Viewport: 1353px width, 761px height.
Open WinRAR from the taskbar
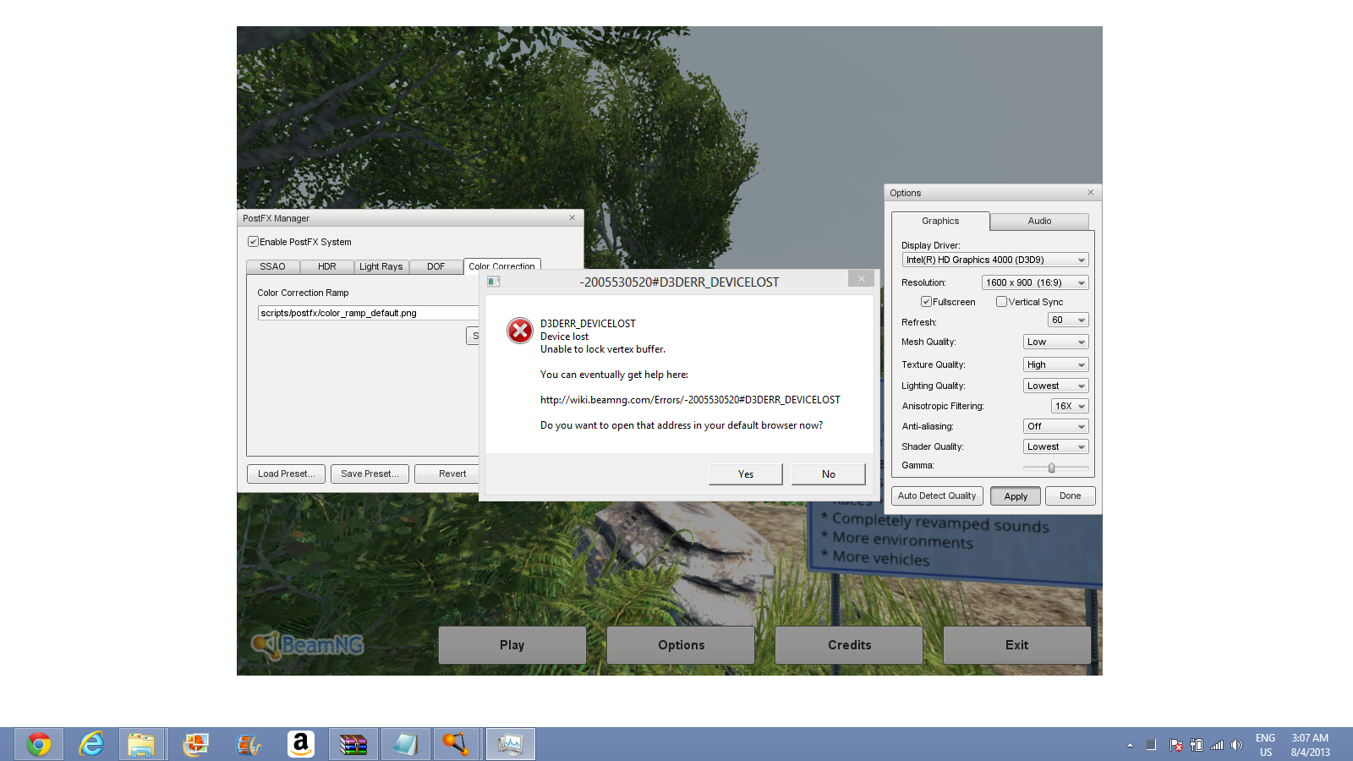click(x=353, y=744)
